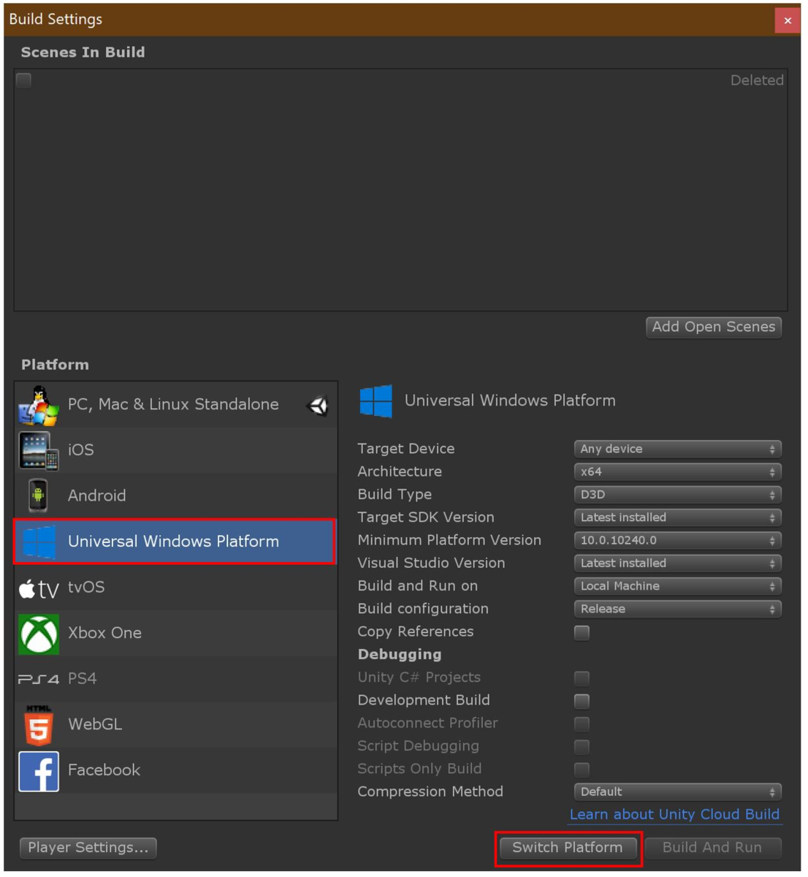Image resolution: width=808 pixels, height=877 pixels.
Task: Tick the scene checkbox in Scenes In Build
Action: 24,80
